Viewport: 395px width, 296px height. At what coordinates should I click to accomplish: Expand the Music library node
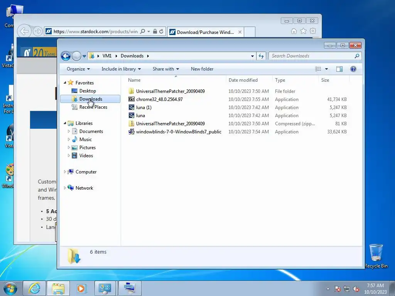point(69,139)
